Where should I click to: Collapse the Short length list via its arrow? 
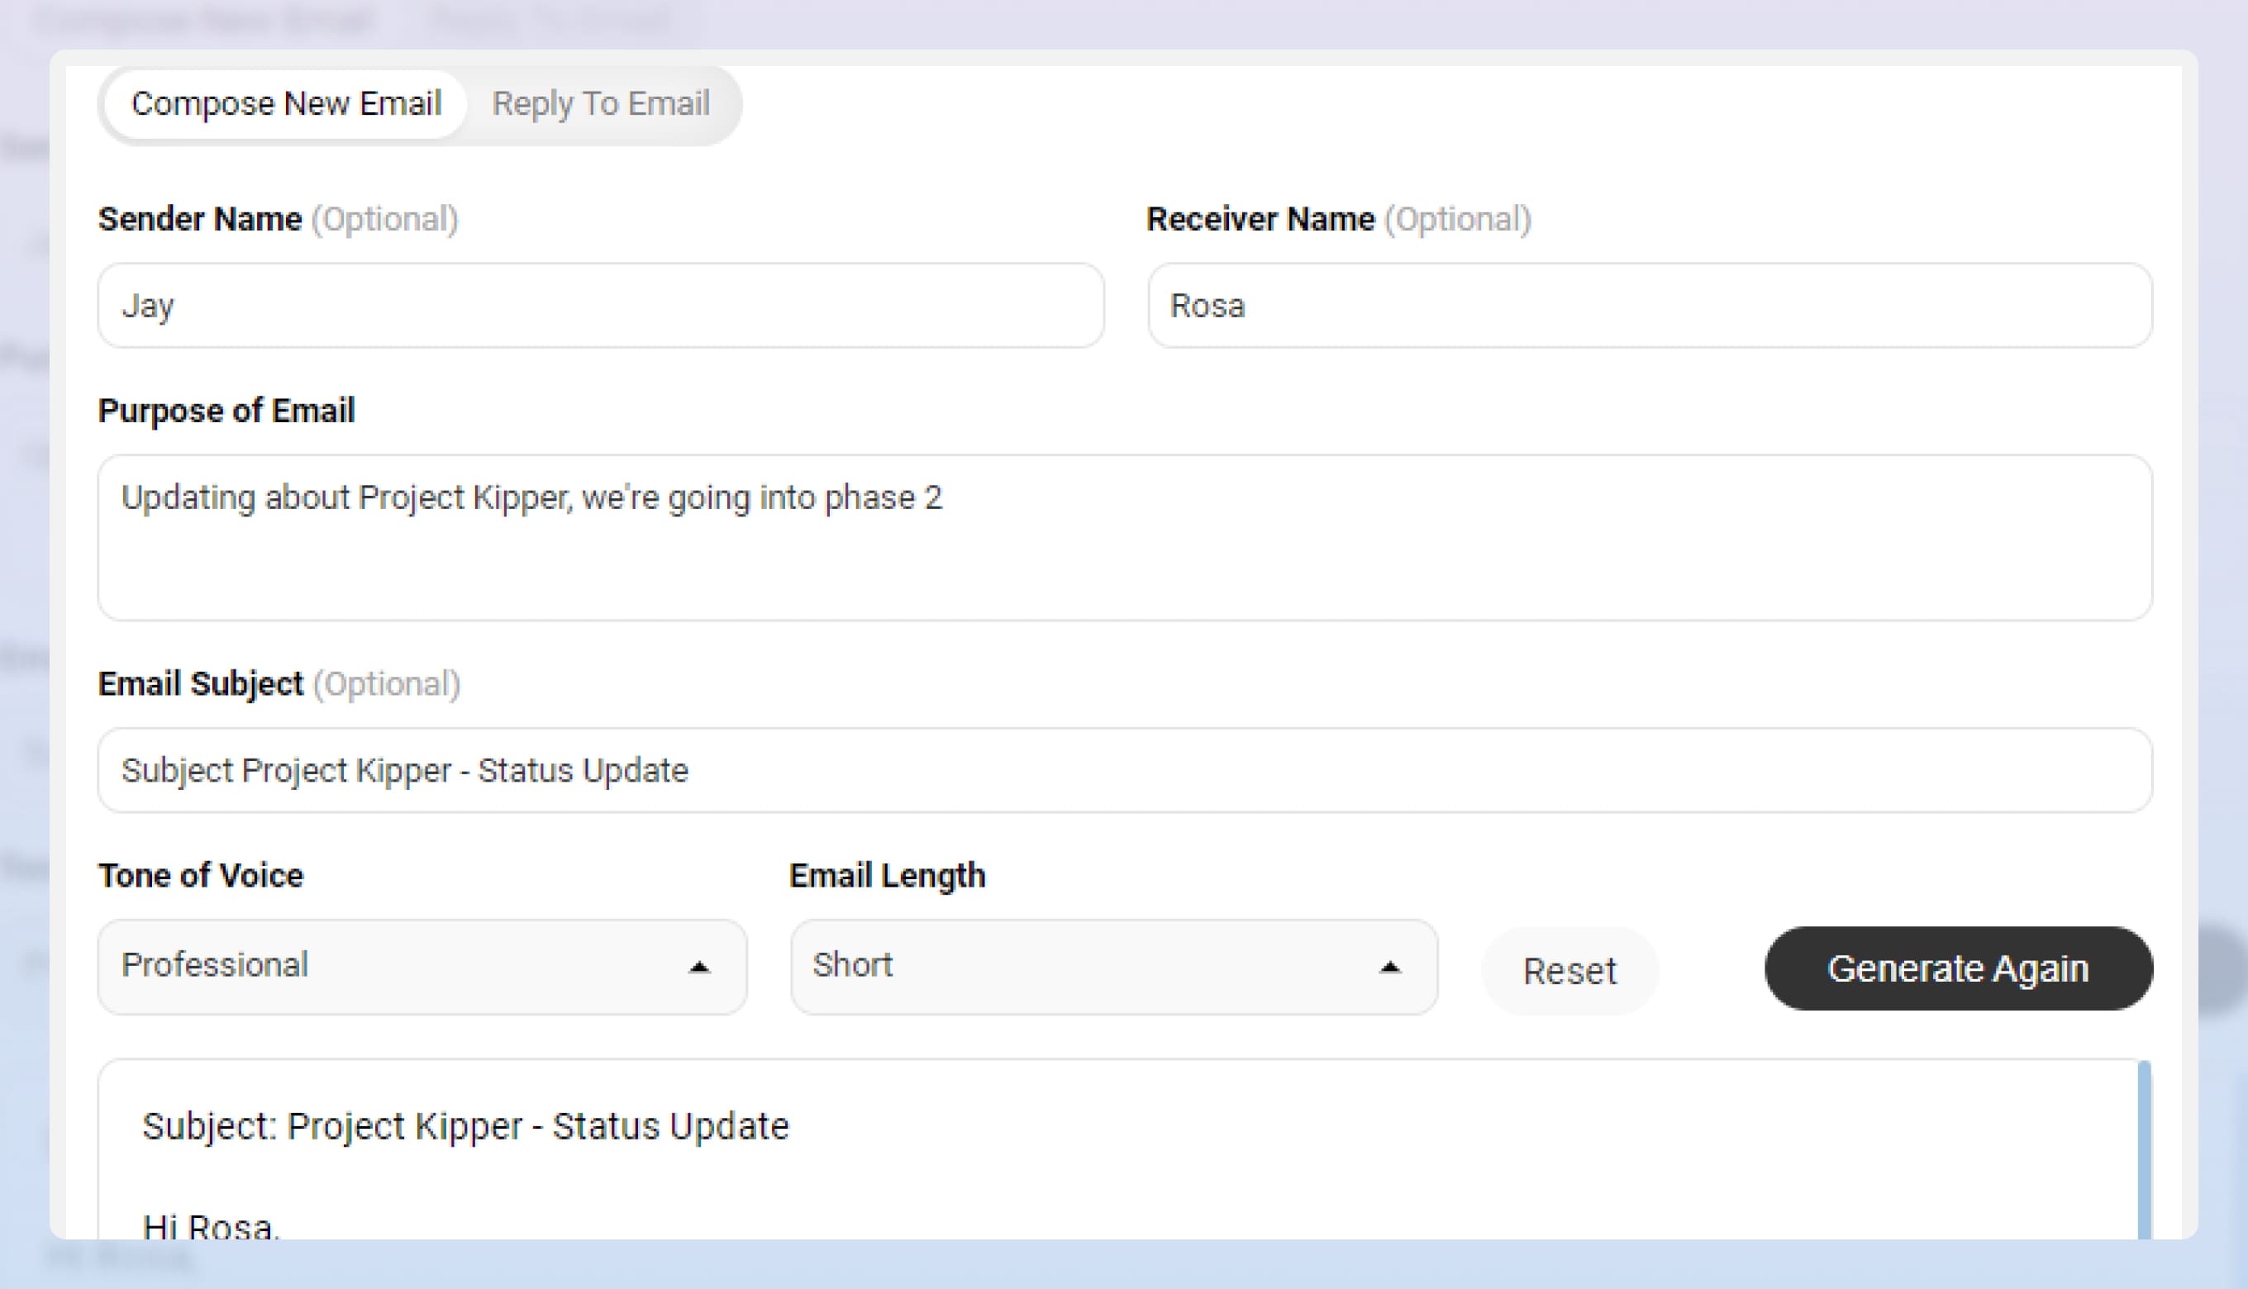(1391, 967)
